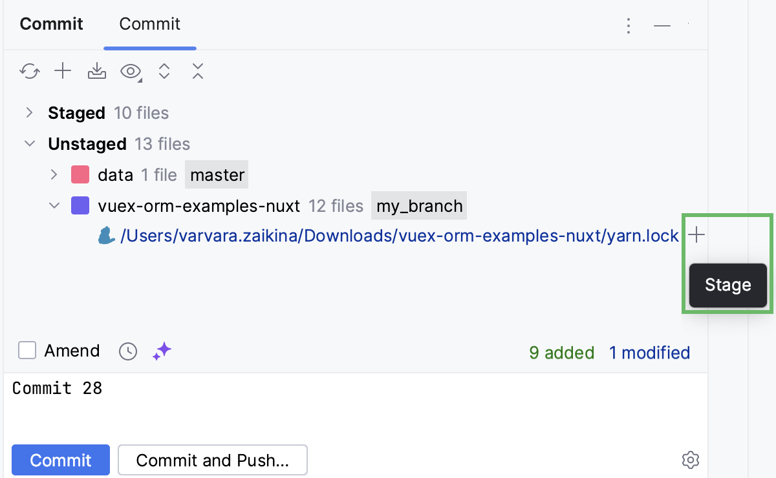Collapse all tree nodes with the toolbar icon
The height and width of the screenshot is (478, 776).
[x=197, y=71]
